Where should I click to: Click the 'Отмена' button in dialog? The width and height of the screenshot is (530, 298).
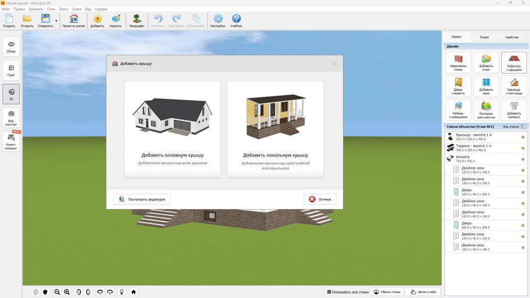pyautogui.click(x=320, y=199)
